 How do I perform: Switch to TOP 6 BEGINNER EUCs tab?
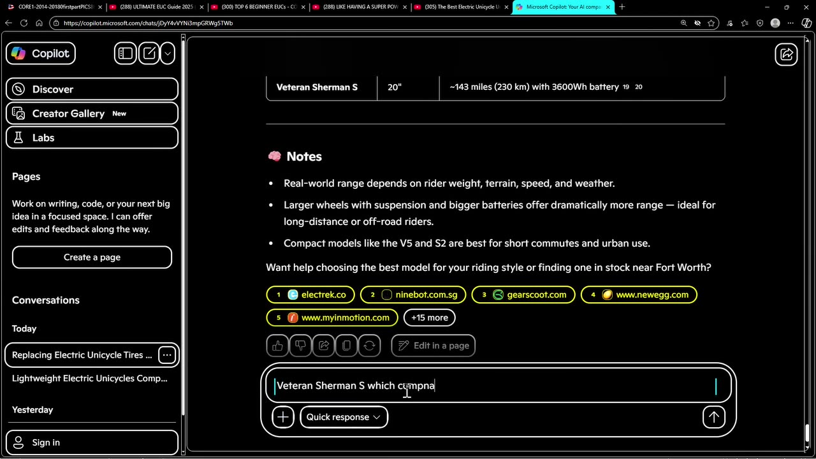click(258, 7)
